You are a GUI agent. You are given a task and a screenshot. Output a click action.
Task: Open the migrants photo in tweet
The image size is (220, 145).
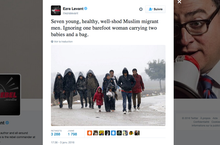[x=108, y=85]
